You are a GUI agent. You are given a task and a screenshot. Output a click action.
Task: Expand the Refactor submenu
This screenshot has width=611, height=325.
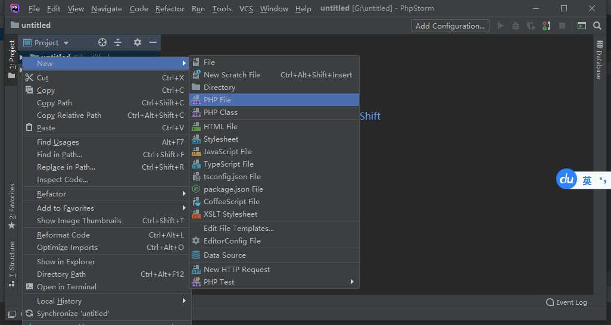coord(105,193)
